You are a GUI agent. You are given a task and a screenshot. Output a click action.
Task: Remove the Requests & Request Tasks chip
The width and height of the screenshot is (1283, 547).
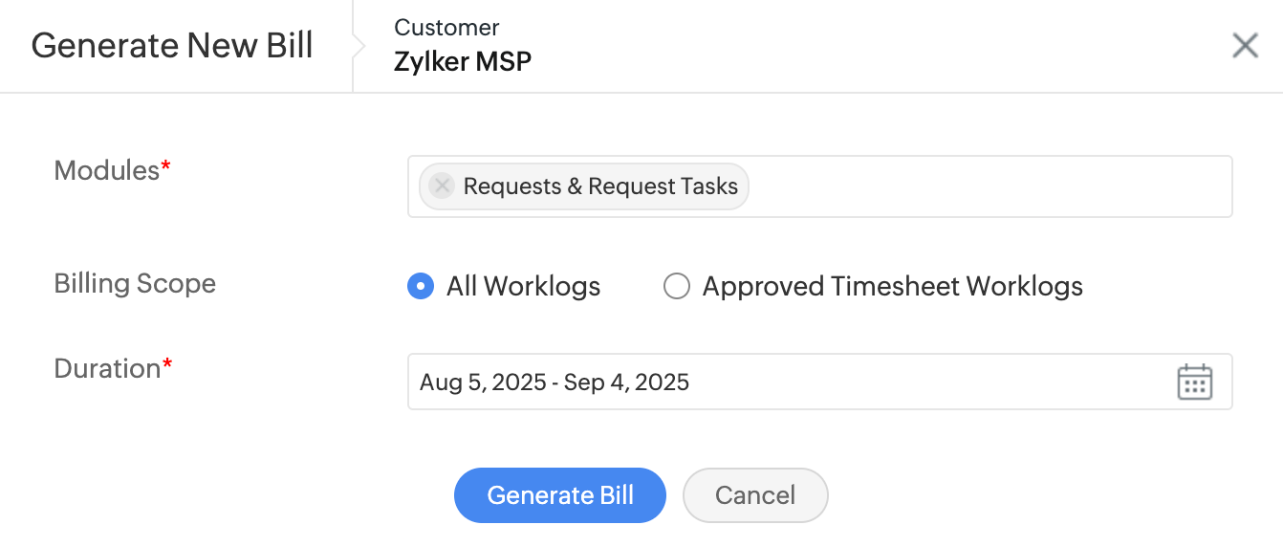(x=442, y=186)
